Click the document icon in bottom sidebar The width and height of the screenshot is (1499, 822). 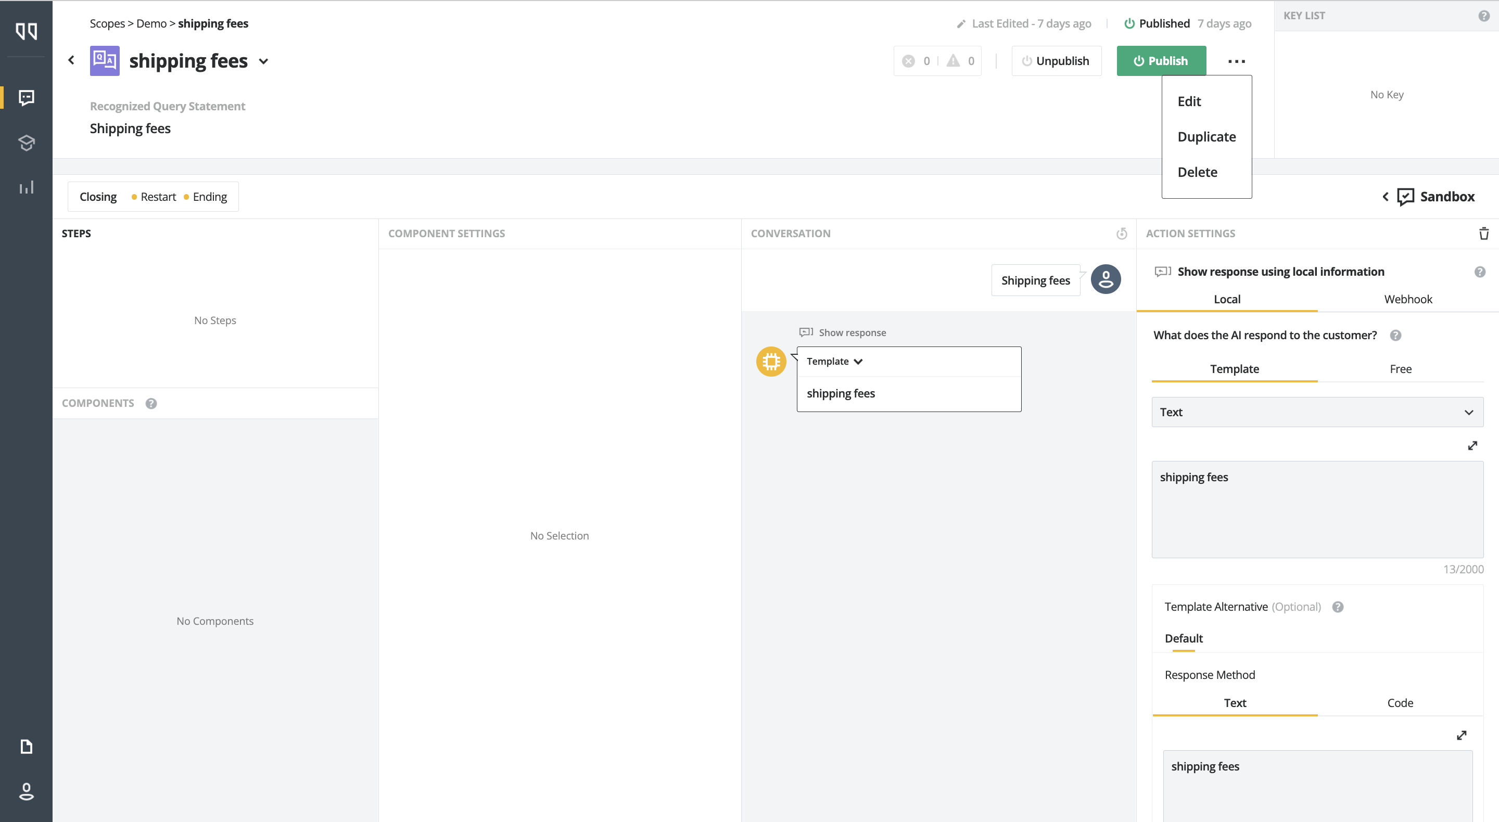tap(26, 747)
